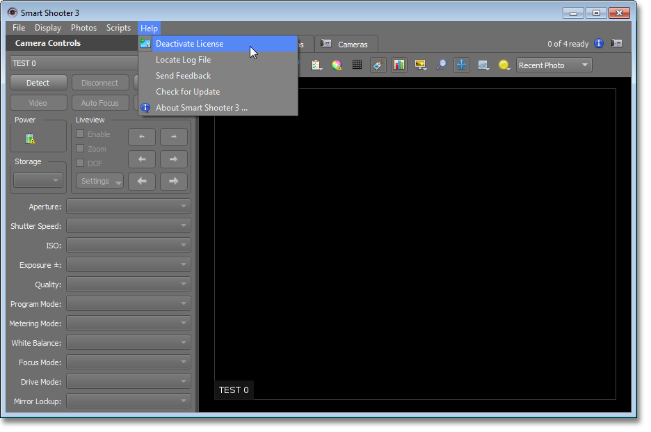Click the battery power status icon
Image resolution: width=651 pixels, height=432 pixels.
[x=30, y=138]
